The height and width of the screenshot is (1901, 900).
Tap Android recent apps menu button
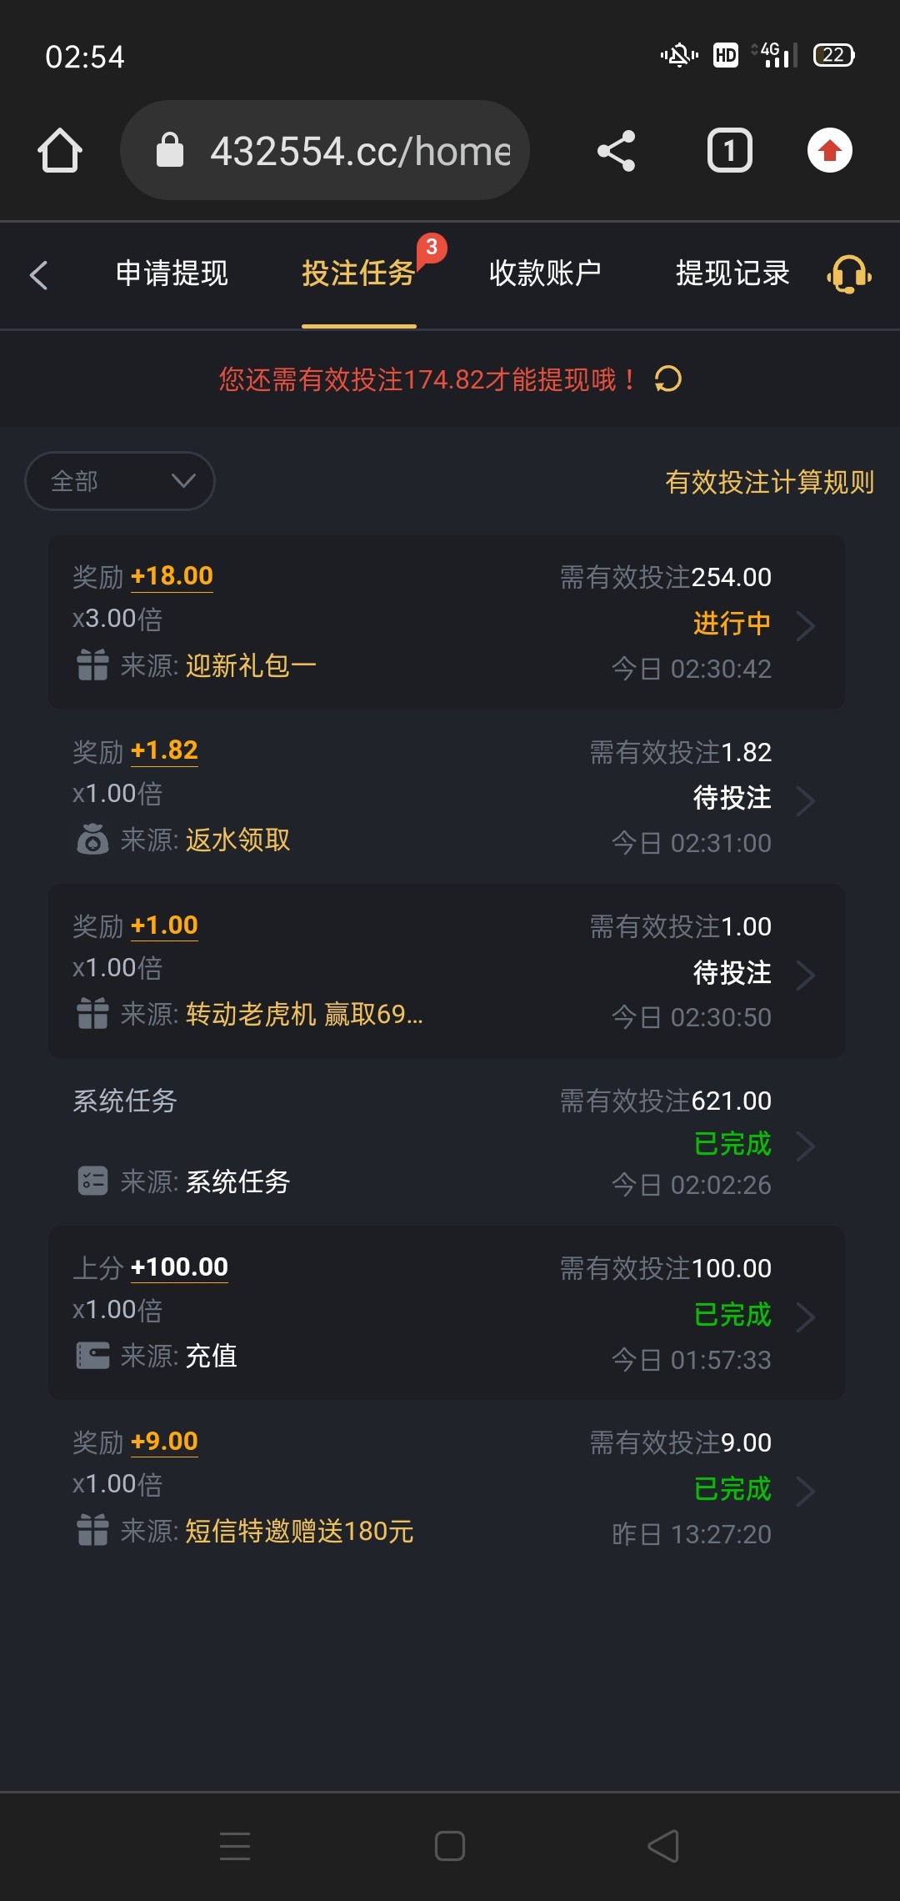[235, 1846]
